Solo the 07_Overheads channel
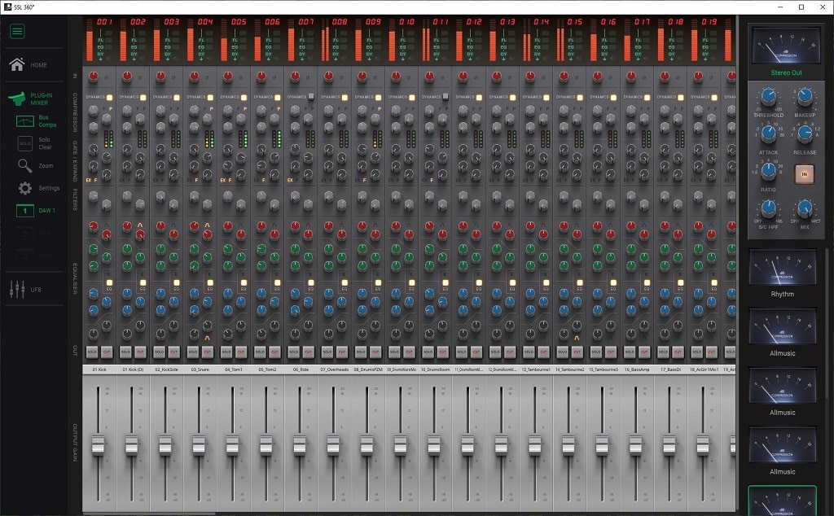The width and height of the screenshot is (834, 516). tap(327, 352)
